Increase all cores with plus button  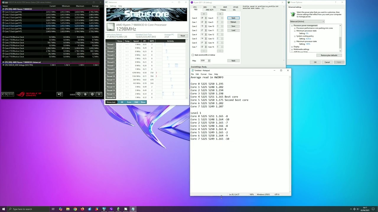204,14
